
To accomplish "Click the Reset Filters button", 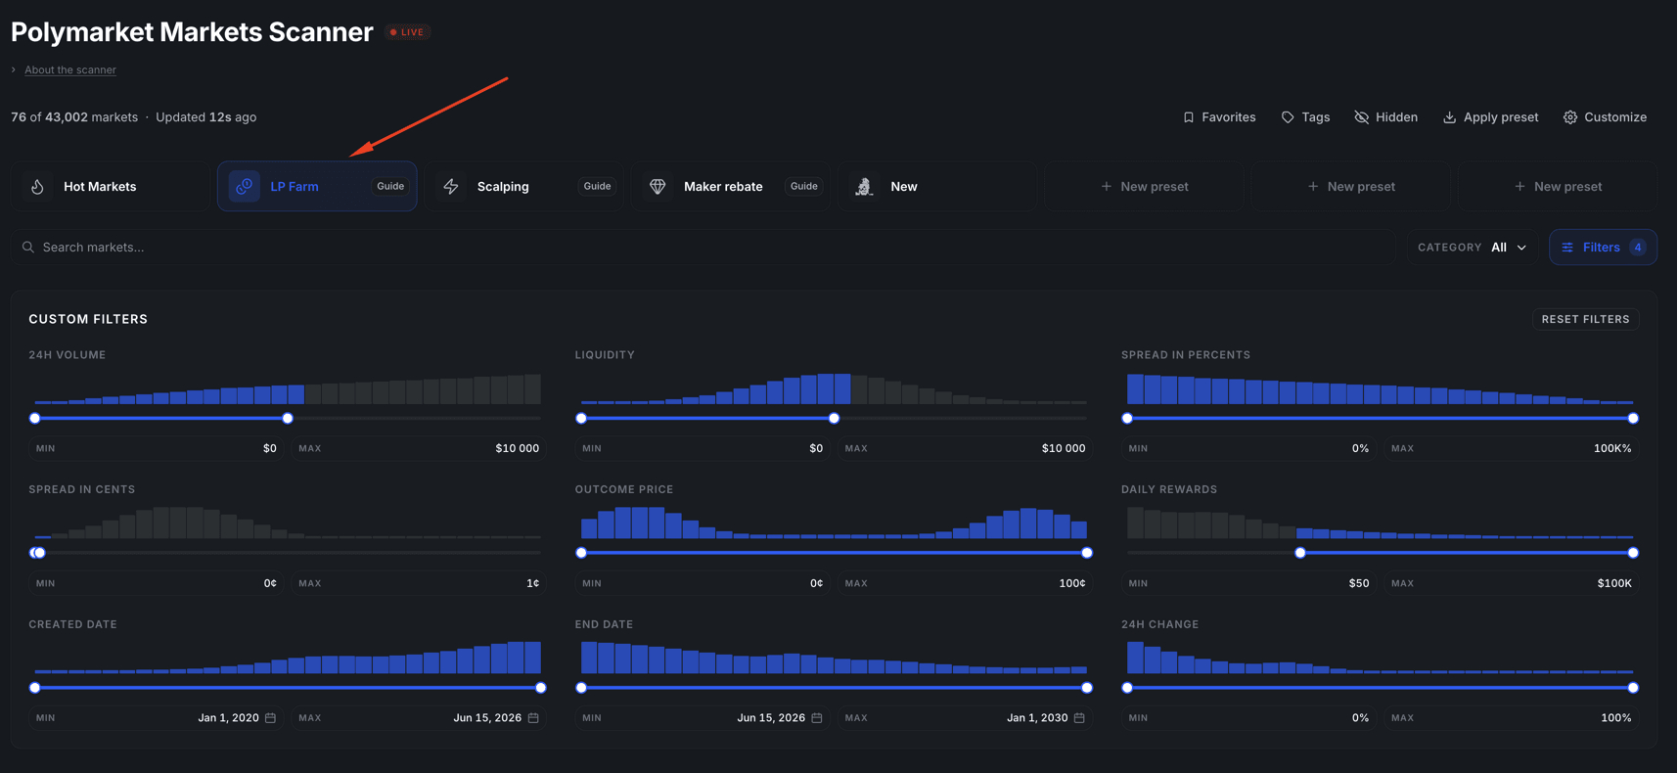I will tap(1585, 319).
